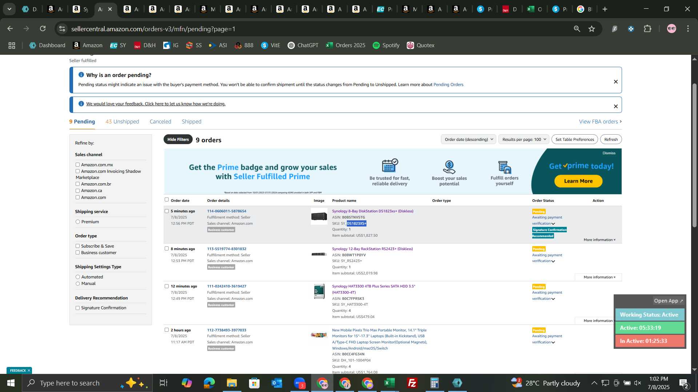
Task: Check the Subscribe & Save order type
Action: [x=77, y=246]
